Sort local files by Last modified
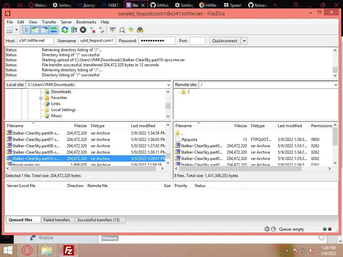Viewport: 343px width, 257px height. pyautogui.click(x=147, y=126)
